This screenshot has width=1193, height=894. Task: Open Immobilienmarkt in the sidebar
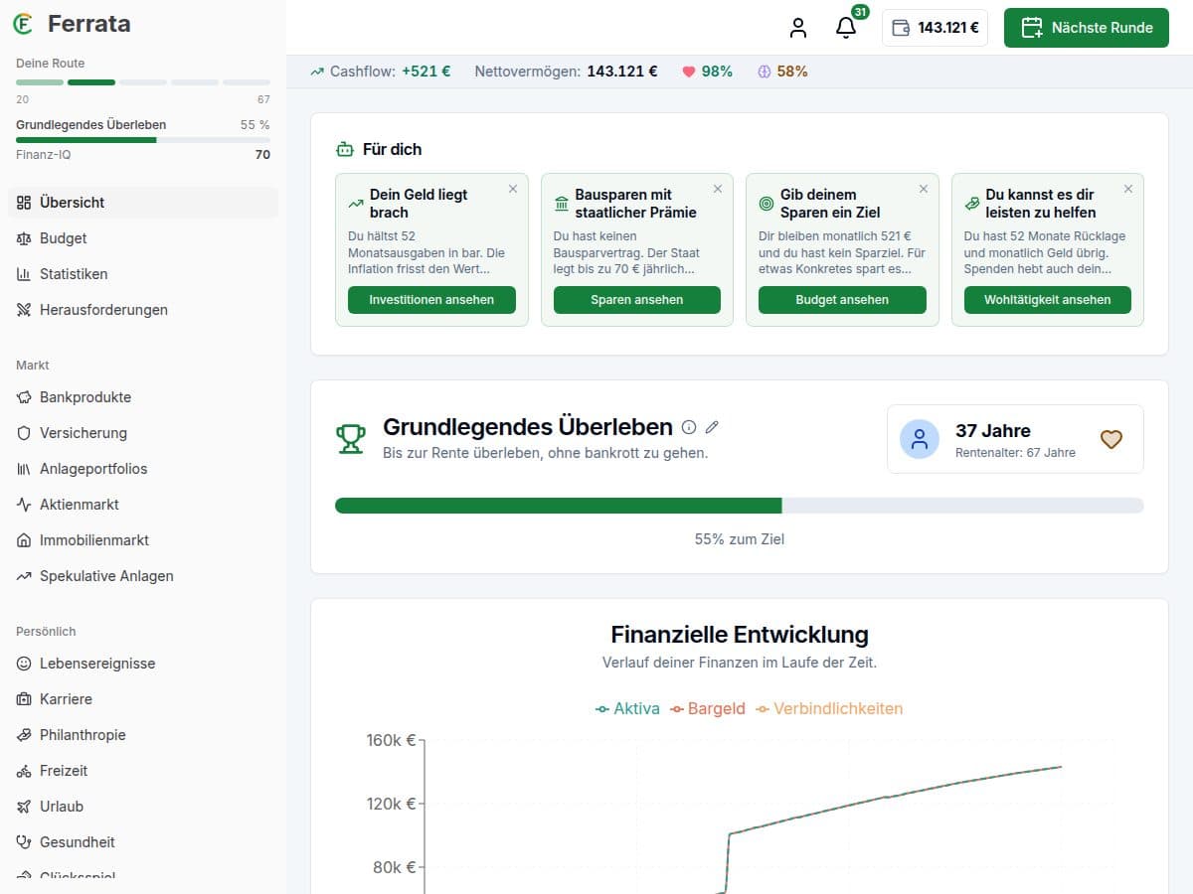143,540
